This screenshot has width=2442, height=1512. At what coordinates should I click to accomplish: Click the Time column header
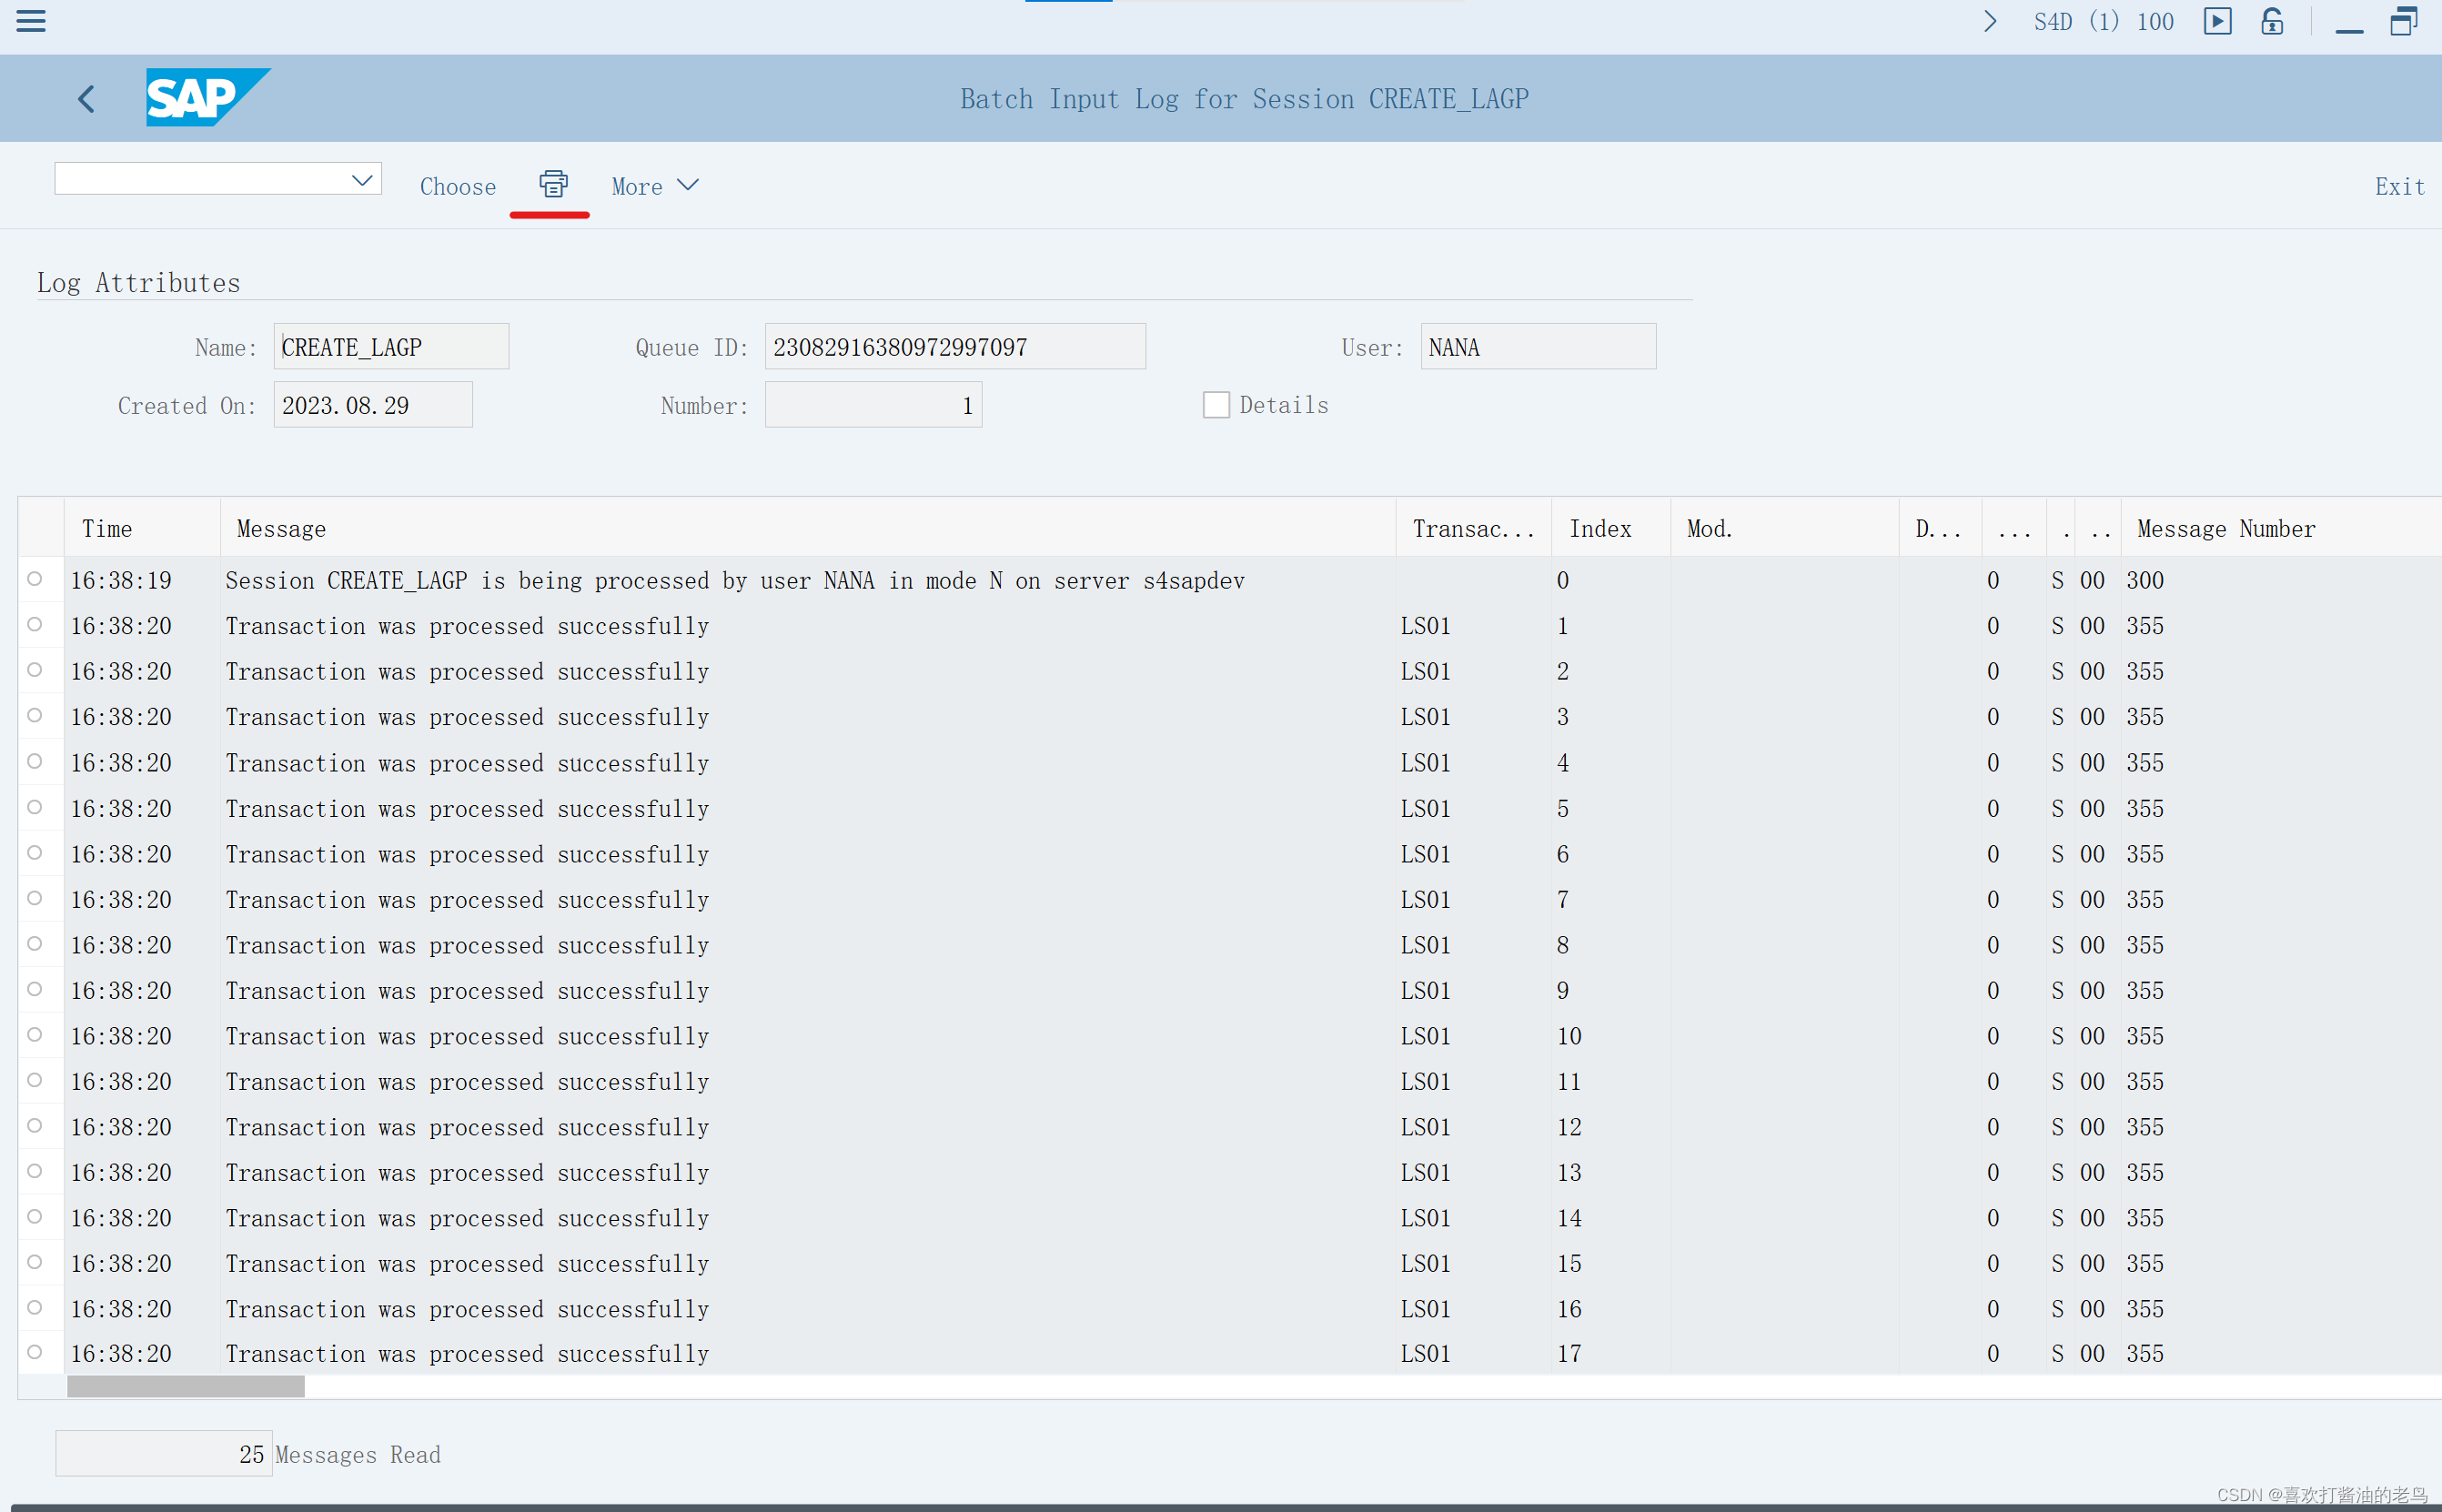point(107,528)
